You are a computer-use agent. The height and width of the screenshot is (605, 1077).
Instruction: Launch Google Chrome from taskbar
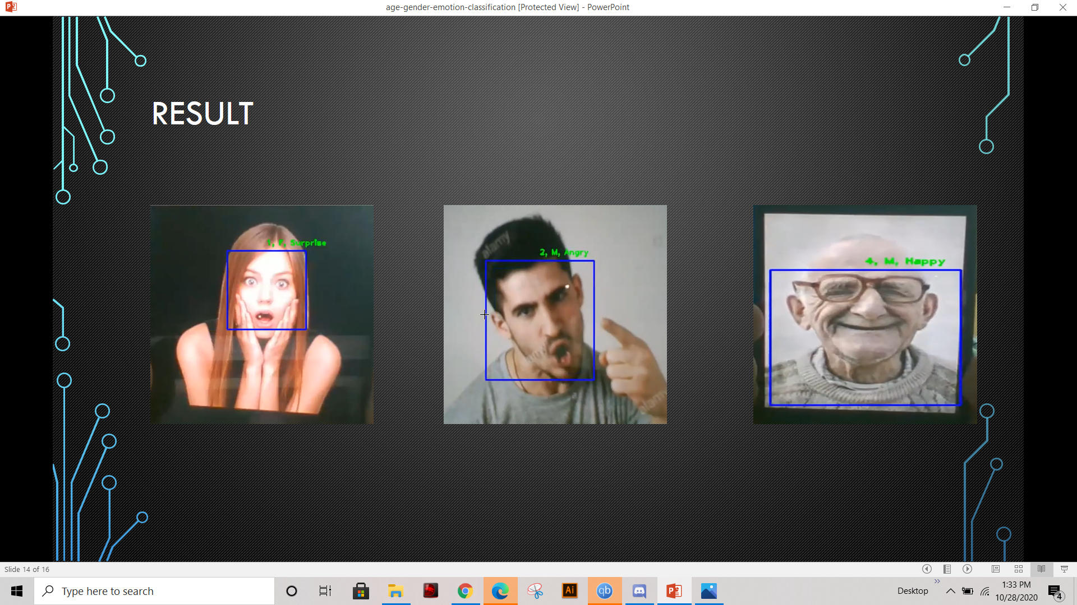click(465, 591)
